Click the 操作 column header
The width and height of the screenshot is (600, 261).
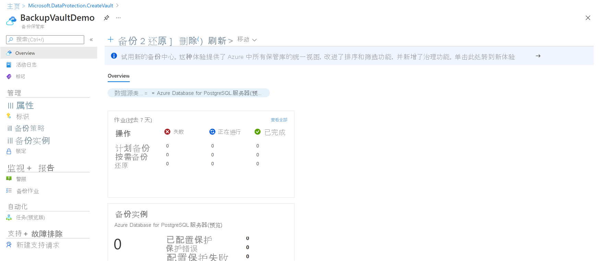point(123,134)
